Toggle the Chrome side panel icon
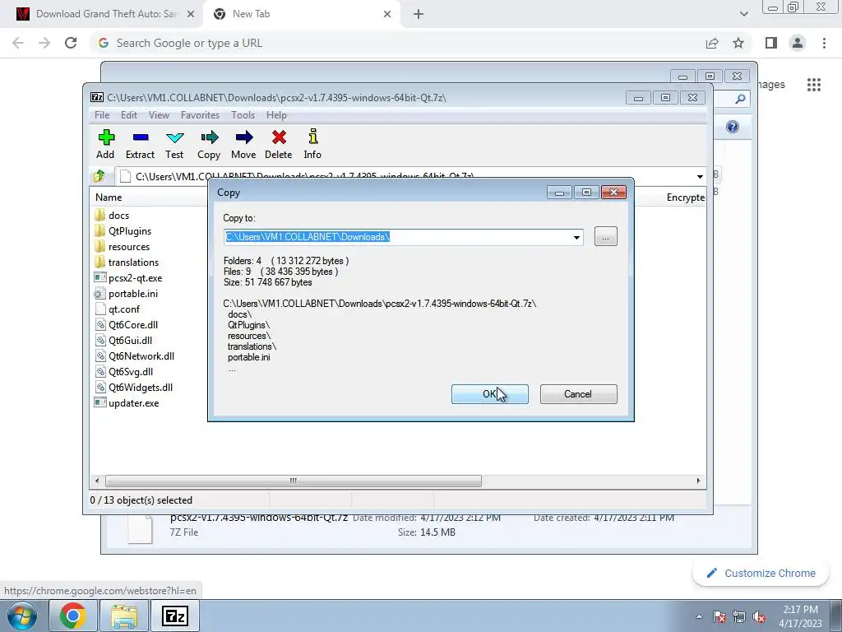Image resolution: width=842 pixels, height=632 pixels. coord(771,43)
